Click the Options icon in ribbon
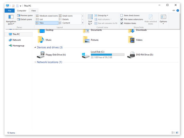Image resolution: width=184 pixels, height=138 pixels. pyautogui.click(x=163, y=17)
